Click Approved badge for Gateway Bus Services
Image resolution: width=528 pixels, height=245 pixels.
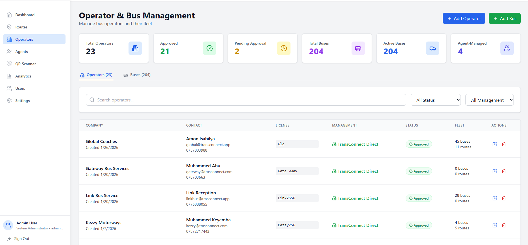(419, 171)
